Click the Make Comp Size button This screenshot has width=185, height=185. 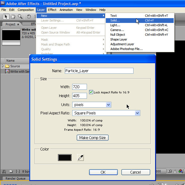click(92, 138)
